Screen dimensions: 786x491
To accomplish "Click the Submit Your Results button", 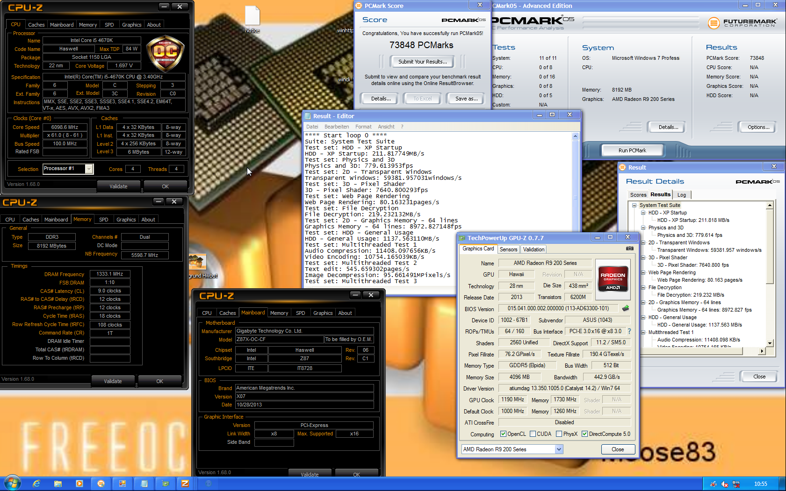I will 422,62.
